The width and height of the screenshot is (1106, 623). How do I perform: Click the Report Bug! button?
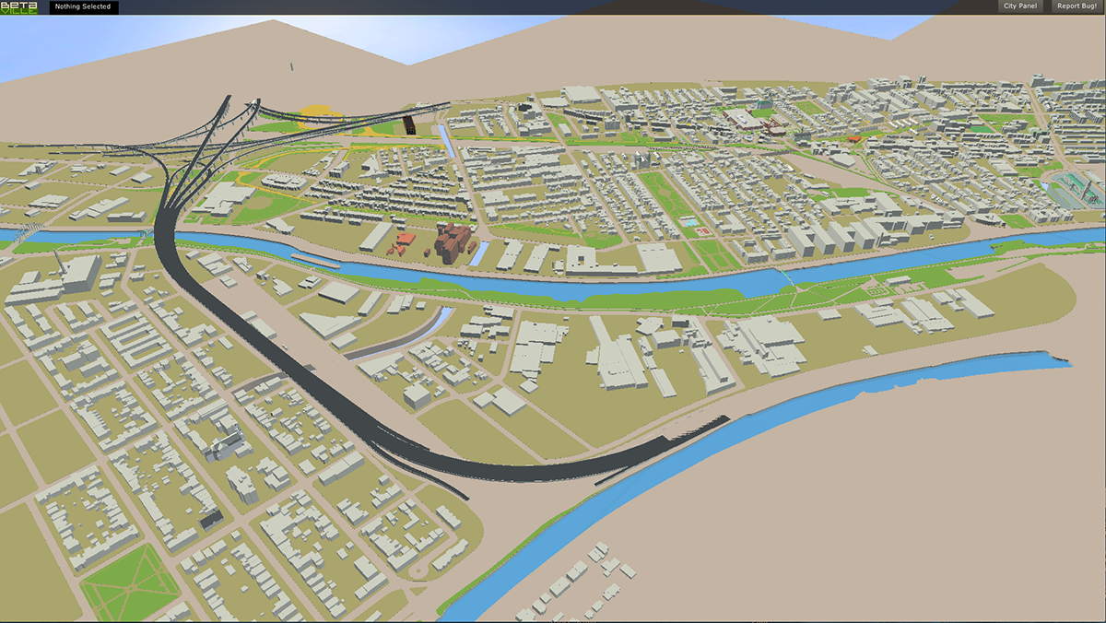[x=1076, y=6]
